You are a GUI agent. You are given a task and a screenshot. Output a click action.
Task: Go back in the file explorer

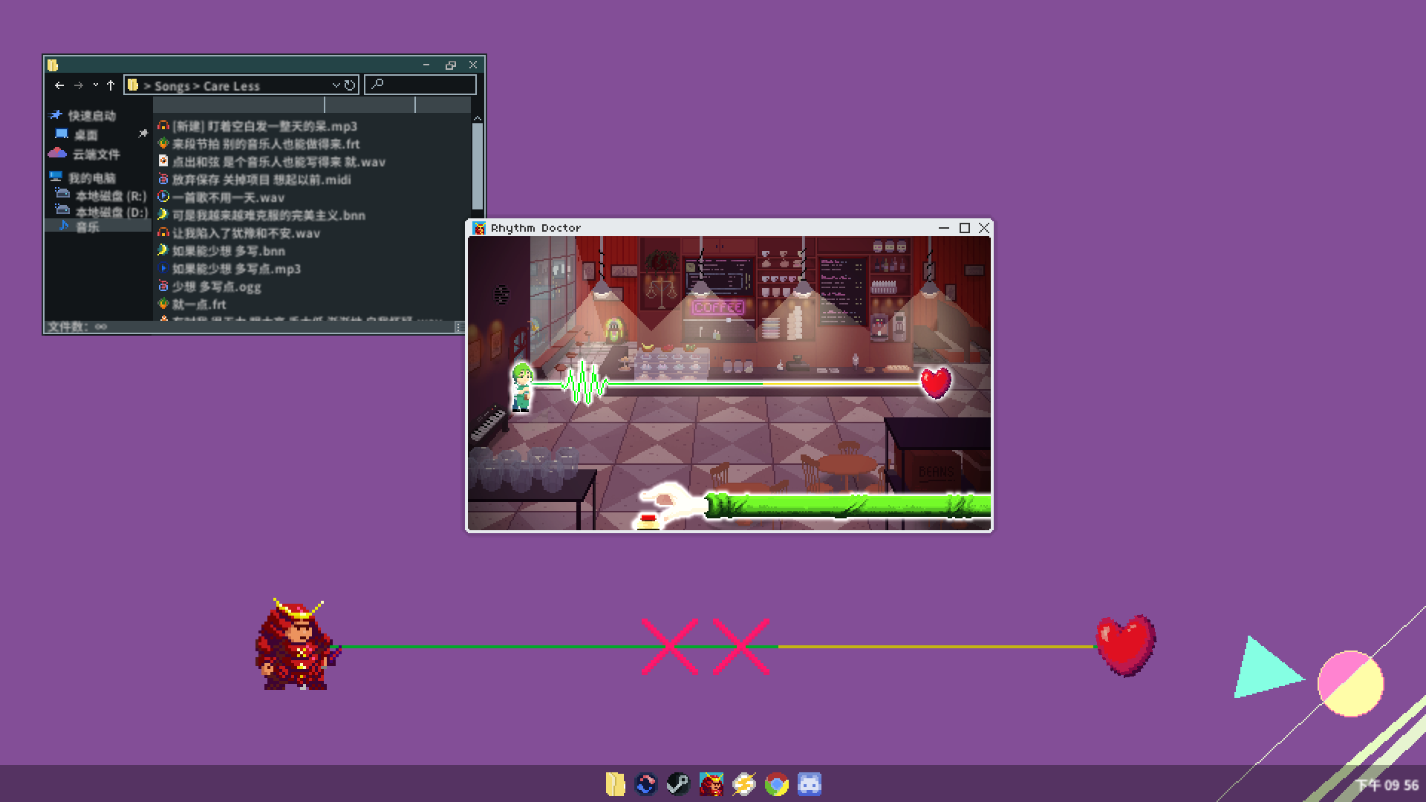pos(59,85)
